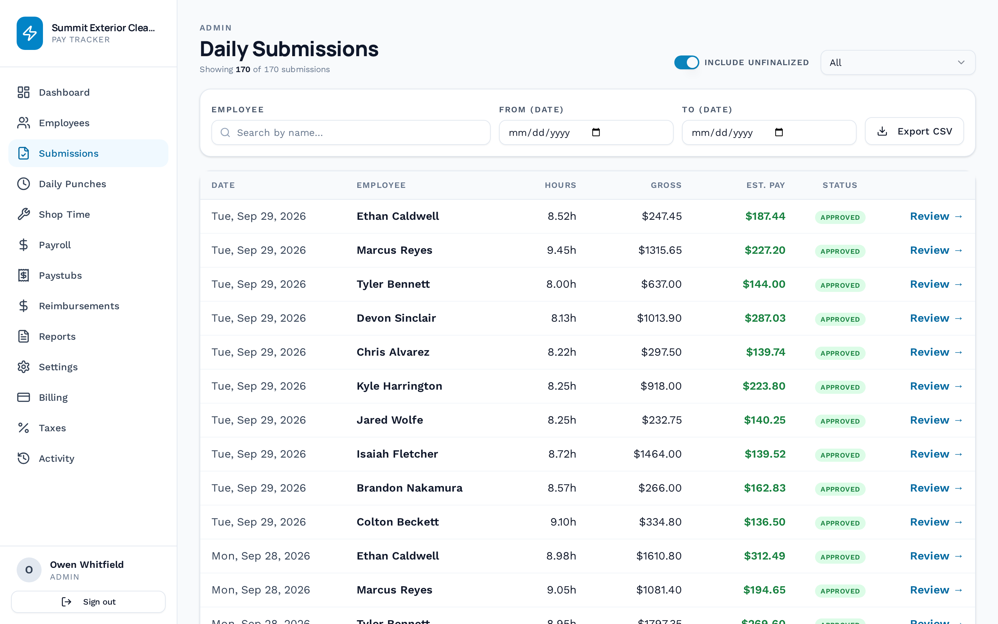Click the Paystubs receipt icon
This screenshot has height=624, width=998.
tap(24, 275)
